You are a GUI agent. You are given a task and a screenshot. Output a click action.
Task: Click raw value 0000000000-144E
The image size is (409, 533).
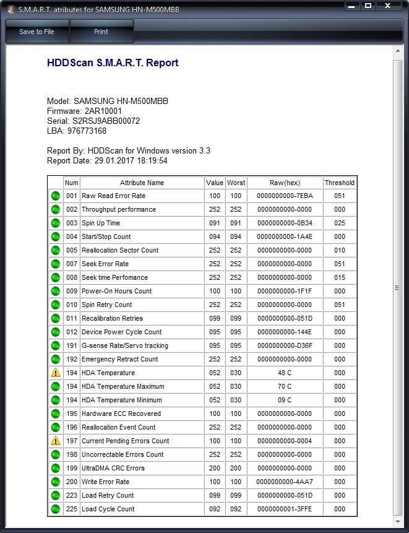(285, 332)
